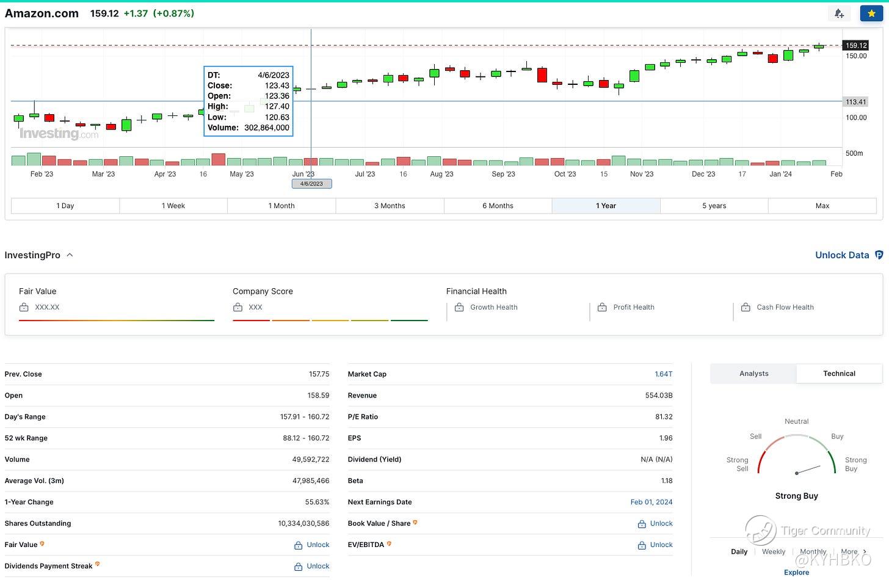Select the 1 Month chart range
Screen dimensions: 889x580
click(x=281, y=206)
